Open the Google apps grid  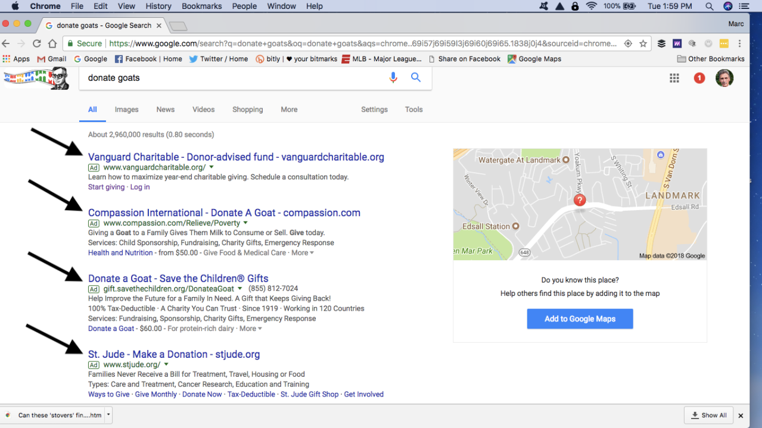(674, 78)
